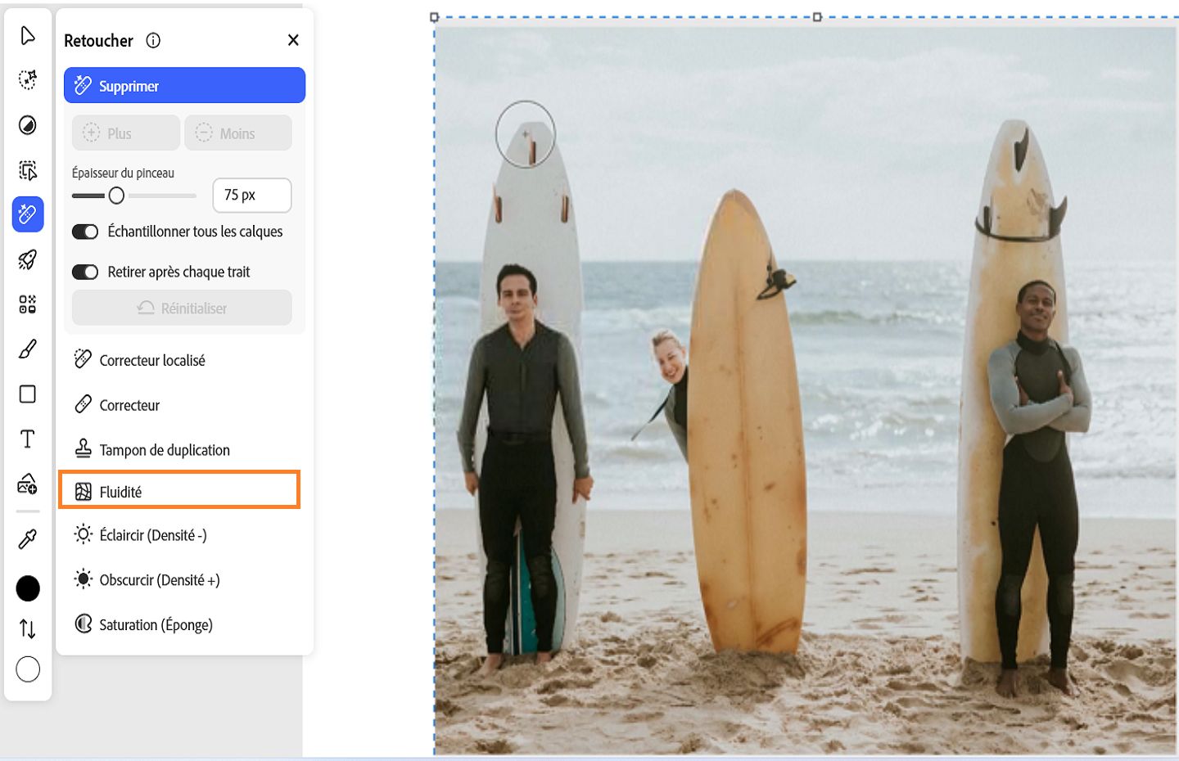1179x761 pixels.
Task: Click the rocket quick actions icon
Action: 27,259
